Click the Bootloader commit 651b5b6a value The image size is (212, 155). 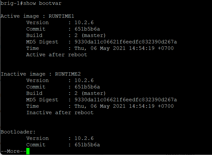[87, 145]
